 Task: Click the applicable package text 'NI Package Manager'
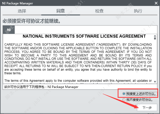63,87
